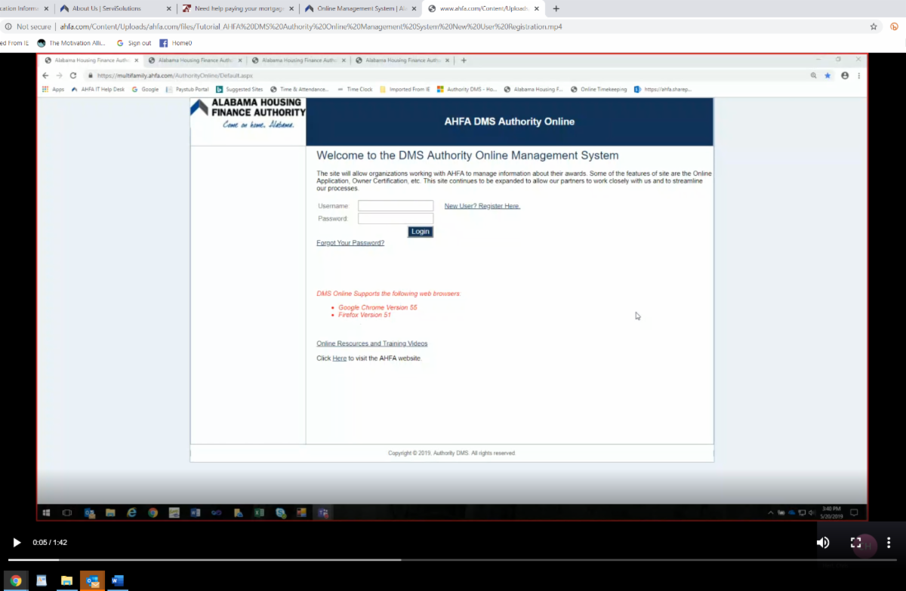Viewport: 906px width, 591px height.
Task: Open Chrome from the Windows taskbar
Action: click(x=16, y=580)
